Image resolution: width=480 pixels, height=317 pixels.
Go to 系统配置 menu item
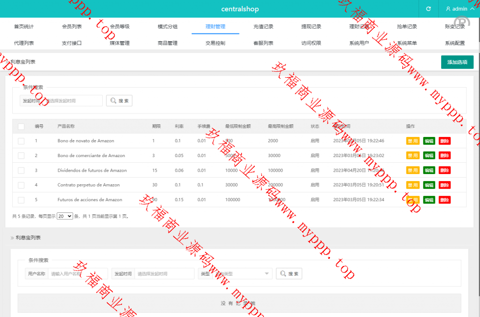click(455, 43)
